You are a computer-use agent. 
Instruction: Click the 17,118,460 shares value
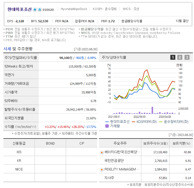point(160,152)
